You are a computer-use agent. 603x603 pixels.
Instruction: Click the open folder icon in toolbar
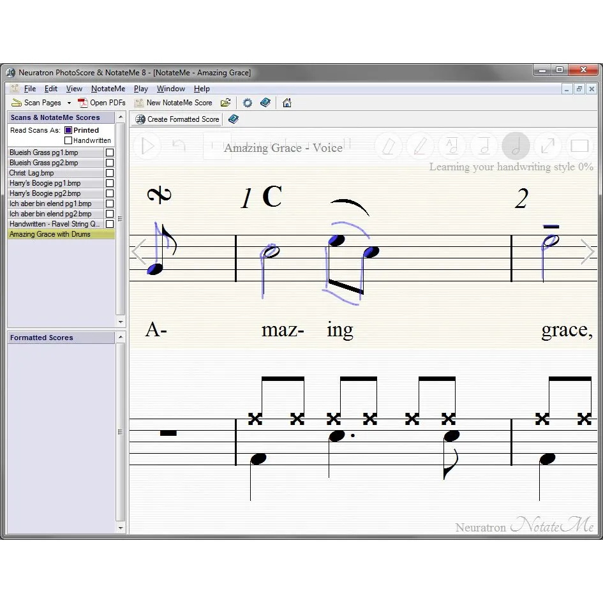point(226,103)
